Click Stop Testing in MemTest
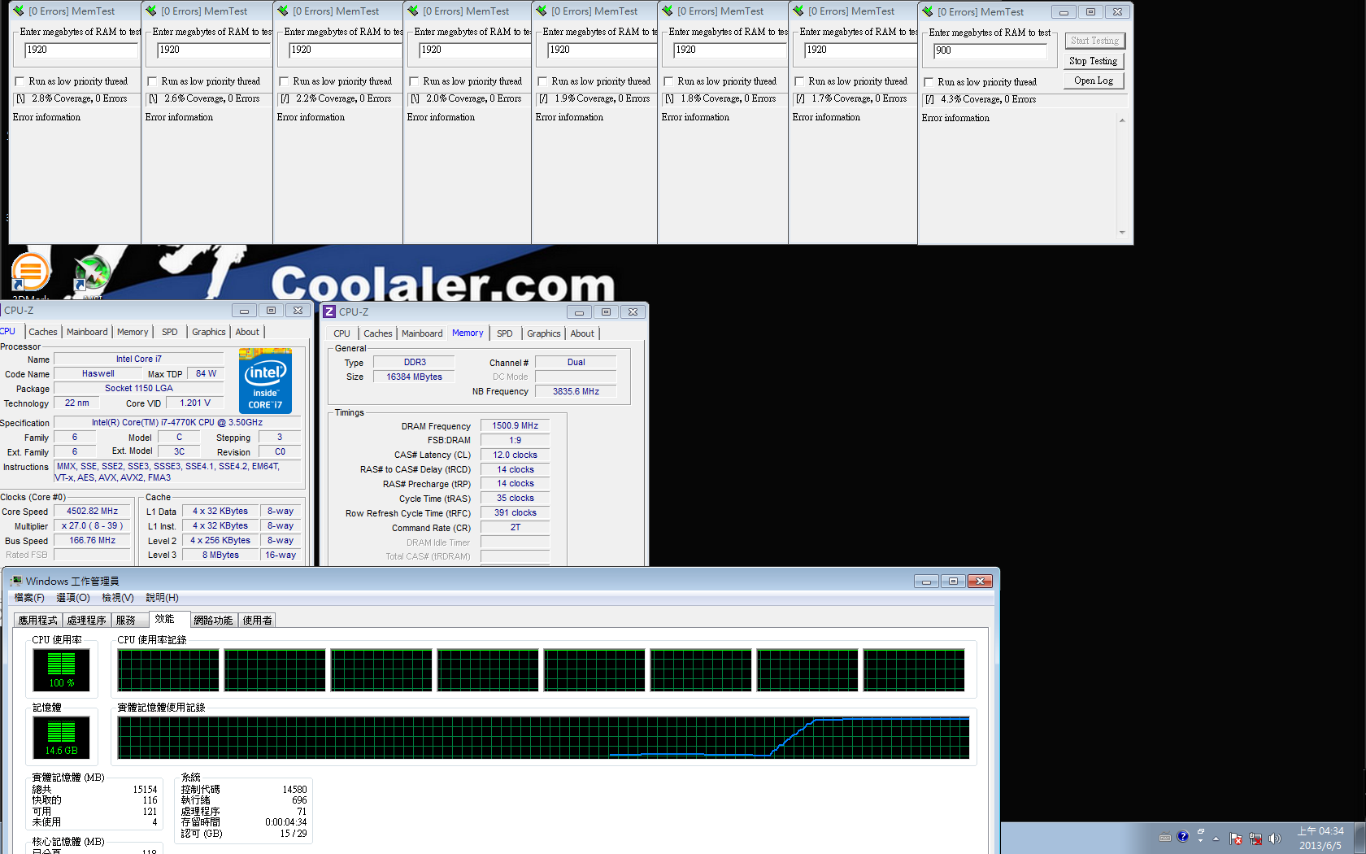This screenshot has height=854, width=1366. click(1094, 61)
